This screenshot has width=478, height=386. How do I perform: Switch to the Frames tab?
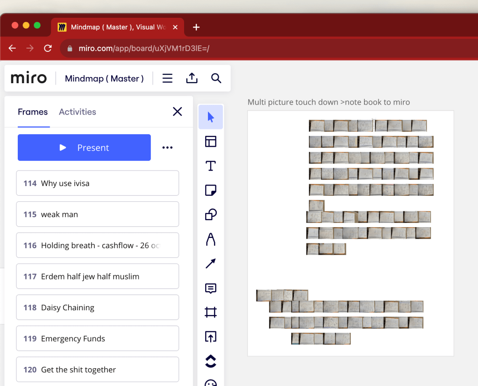[x=33, y=112]
